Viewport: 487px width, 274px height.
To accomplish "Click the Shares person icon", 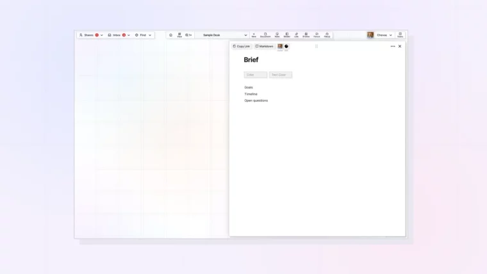I will [81, 35].
